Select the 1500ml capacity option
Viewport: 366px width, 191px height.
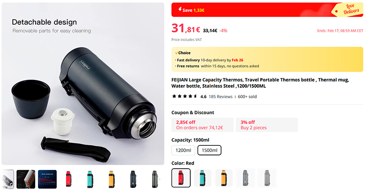[x=209, y=150]
